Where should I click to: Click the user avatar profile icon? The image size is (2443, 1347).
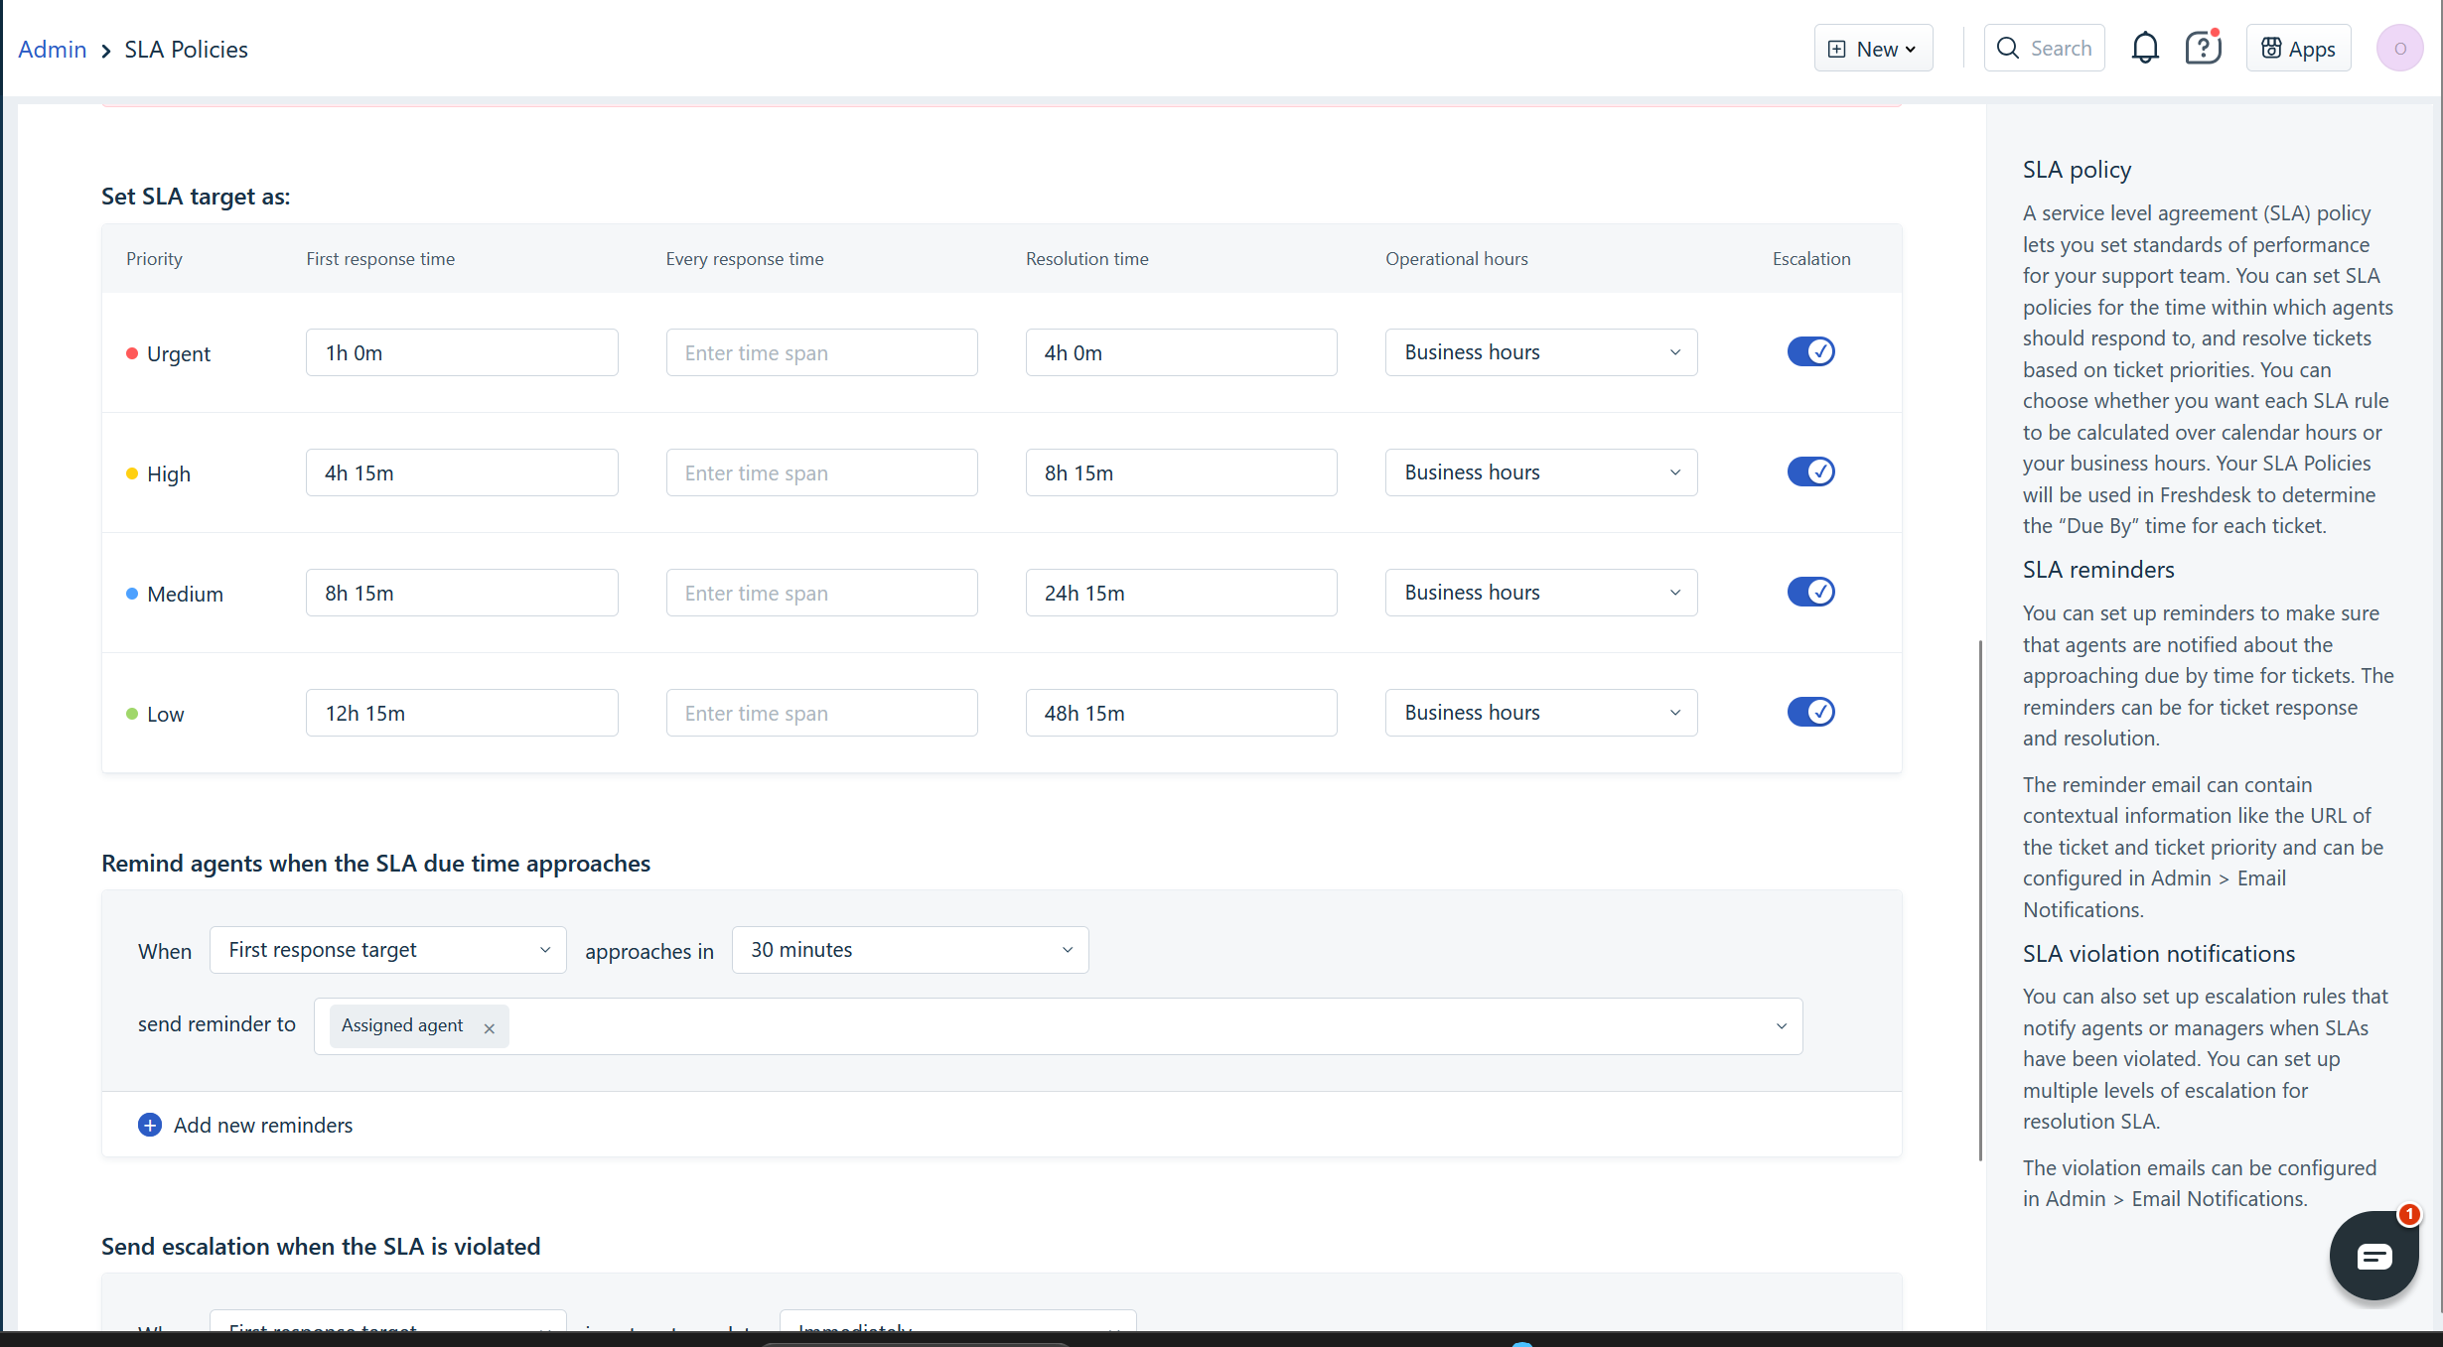point(2399,48)
